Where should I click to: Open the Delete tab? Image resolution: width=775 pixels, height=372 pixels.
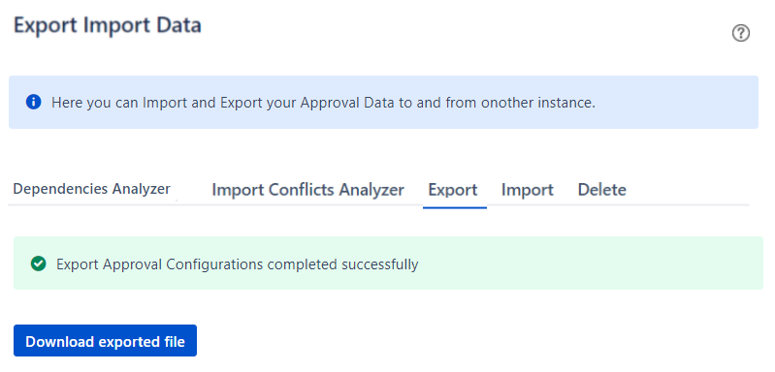[x=602, y=190]
